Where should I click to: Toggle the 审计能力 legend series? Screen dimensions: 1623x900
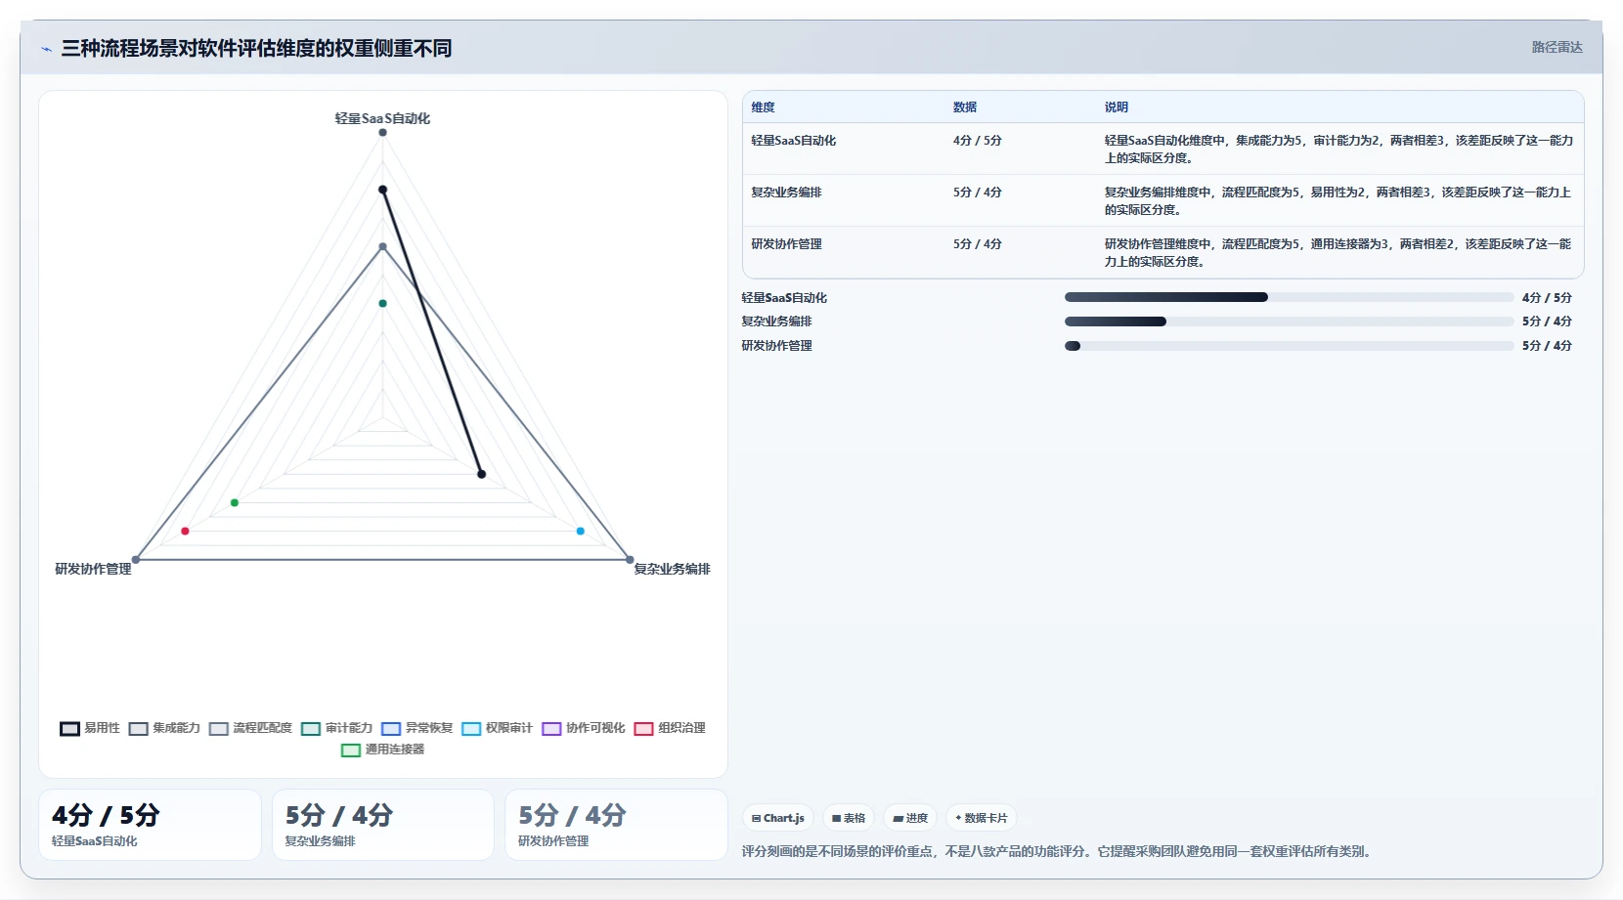coord(337,728)
